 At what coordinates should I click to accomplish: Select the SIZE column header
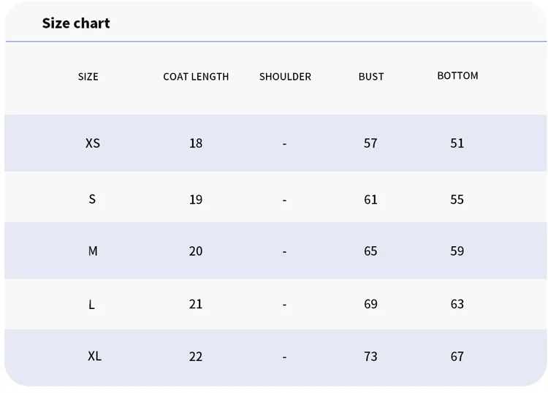[x=88, y=77]
